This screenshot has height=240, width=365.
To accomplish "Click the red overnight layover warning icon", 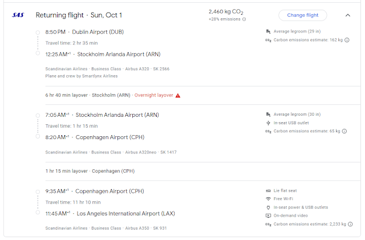I will pyautogui.click(x=178, y=95).
